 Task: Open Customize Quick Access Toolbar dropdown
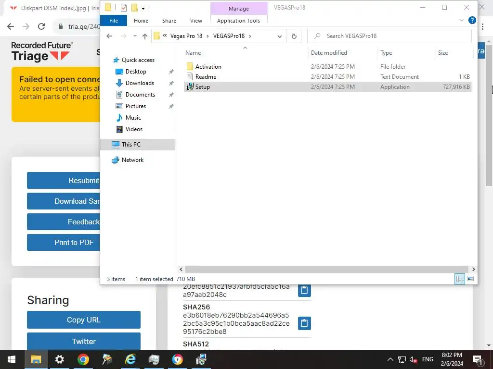(x=143, y=8)
